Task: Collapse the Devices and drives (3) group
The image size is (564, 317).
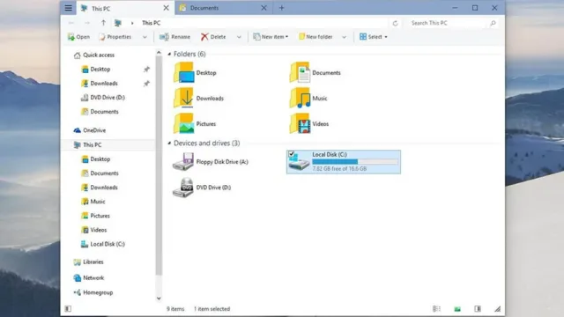Action: pyautogui.click(x=169, y=144)
